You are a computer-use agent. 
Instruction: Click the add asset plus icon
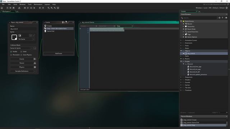[220, 18]
